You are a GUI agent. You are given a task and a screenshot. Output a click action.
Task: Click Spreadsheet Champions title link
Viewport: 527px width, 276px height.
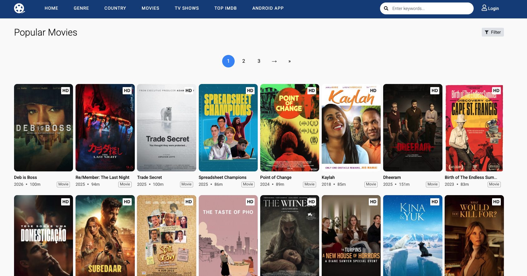click(x=222, y=177)
